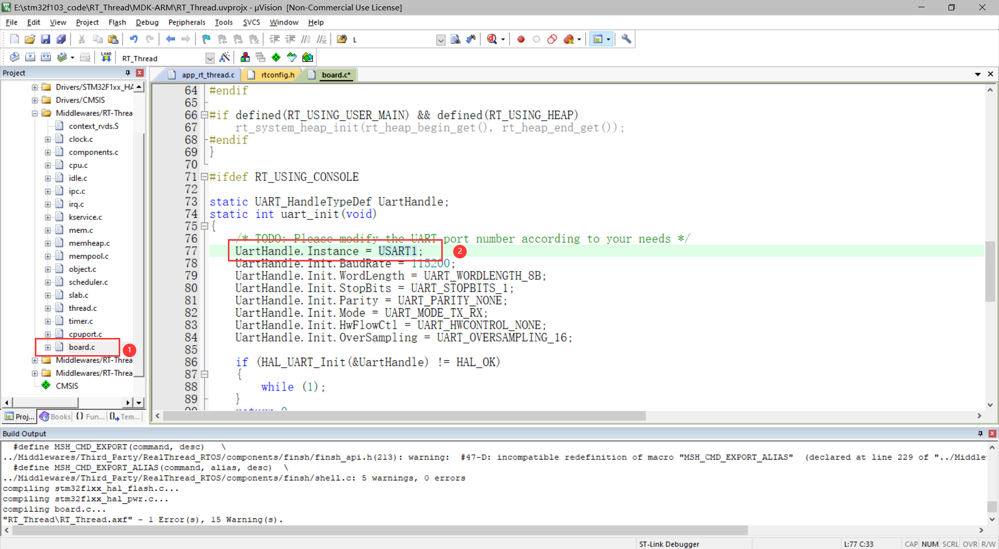
Task: Collapse the code fold at line 75
Action: [204, 226]
